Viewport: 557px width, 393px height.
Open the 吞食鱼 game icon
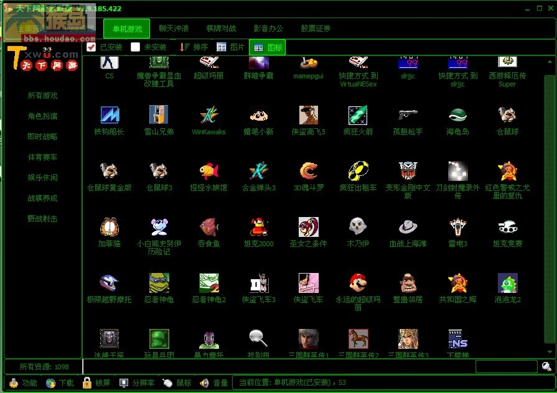(x=209, y=226)
